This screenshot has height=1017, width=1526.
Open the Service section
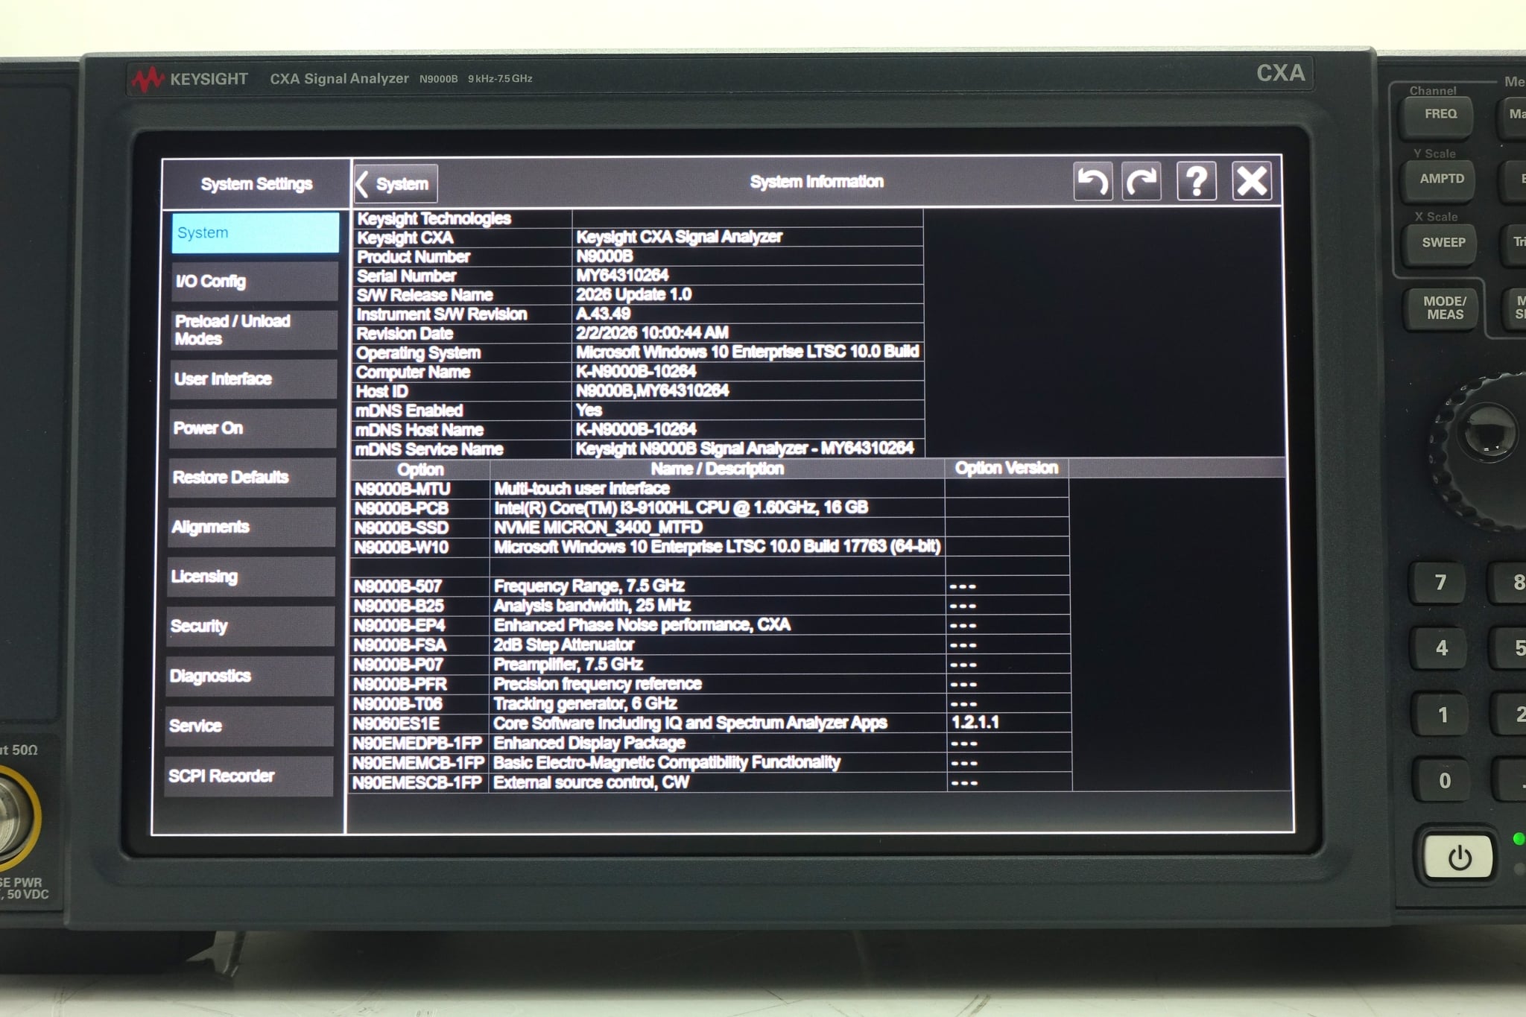249,726
